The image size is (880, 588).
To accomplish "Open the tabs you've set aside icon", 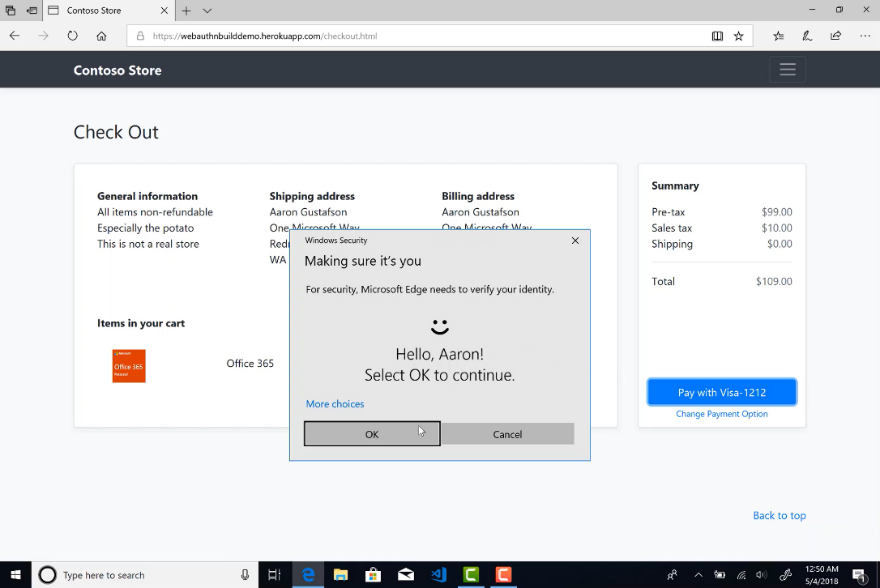I will [10, 10].
